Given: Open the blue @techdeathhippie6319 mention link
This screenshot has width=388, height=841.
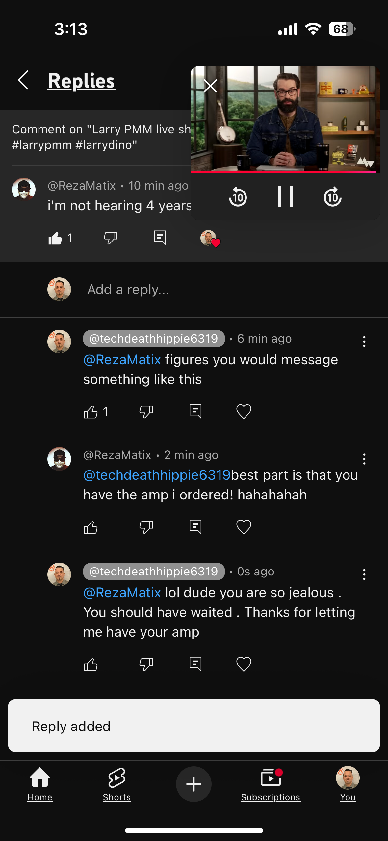Looking at the screenshot, I should [157, 475].
